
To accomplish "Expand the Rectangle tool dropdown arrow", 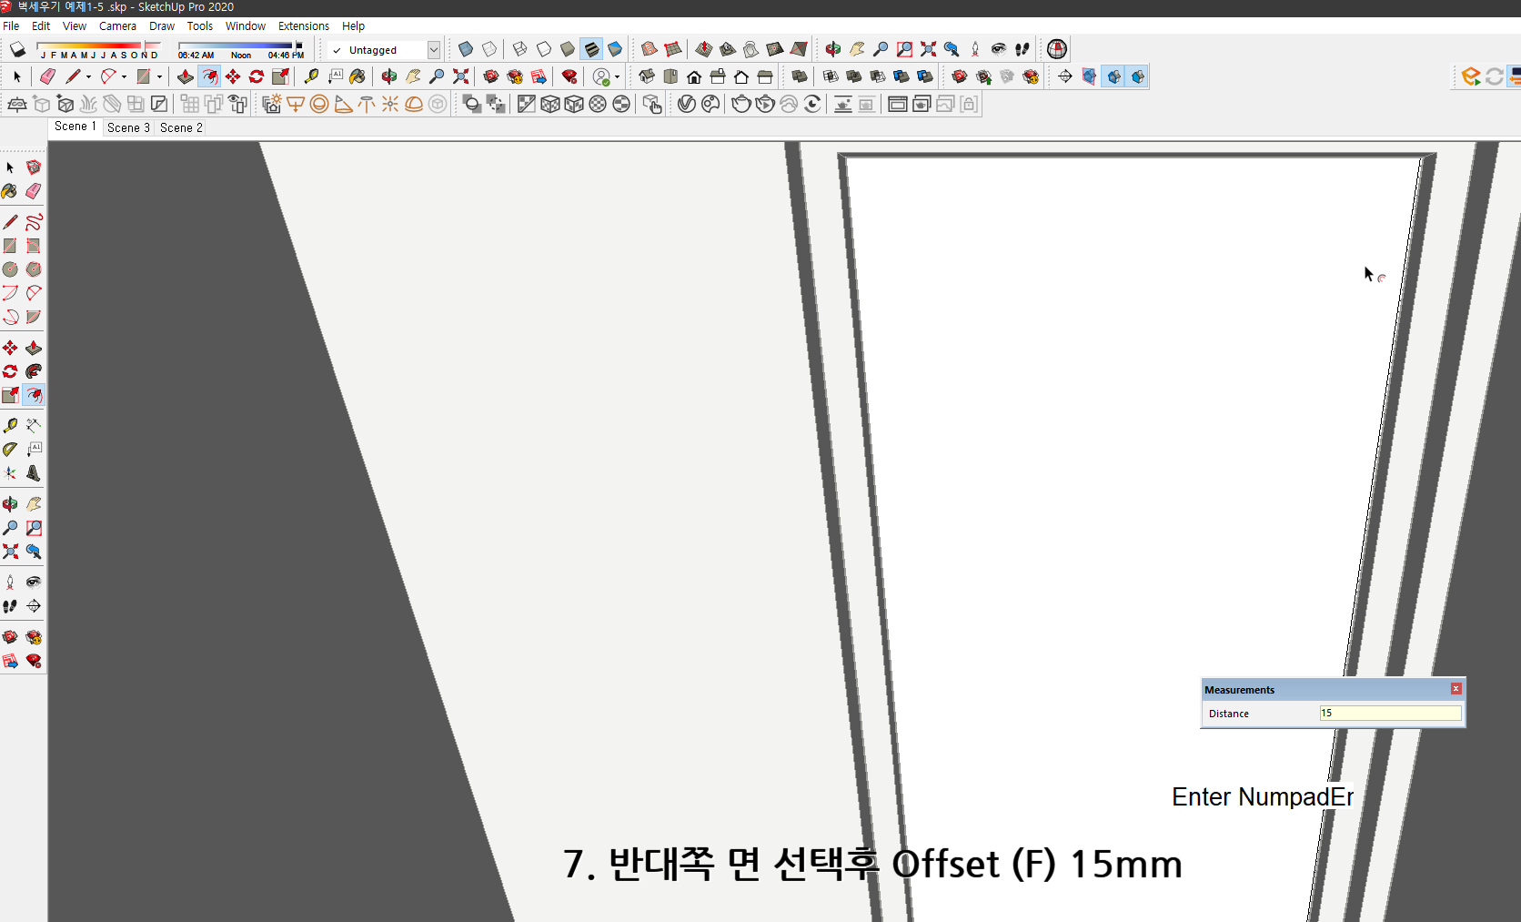I will click(x=160, y=76).
